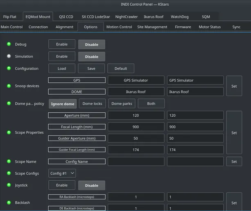
Task: Save the current configuration
Action: click(91, 68)
